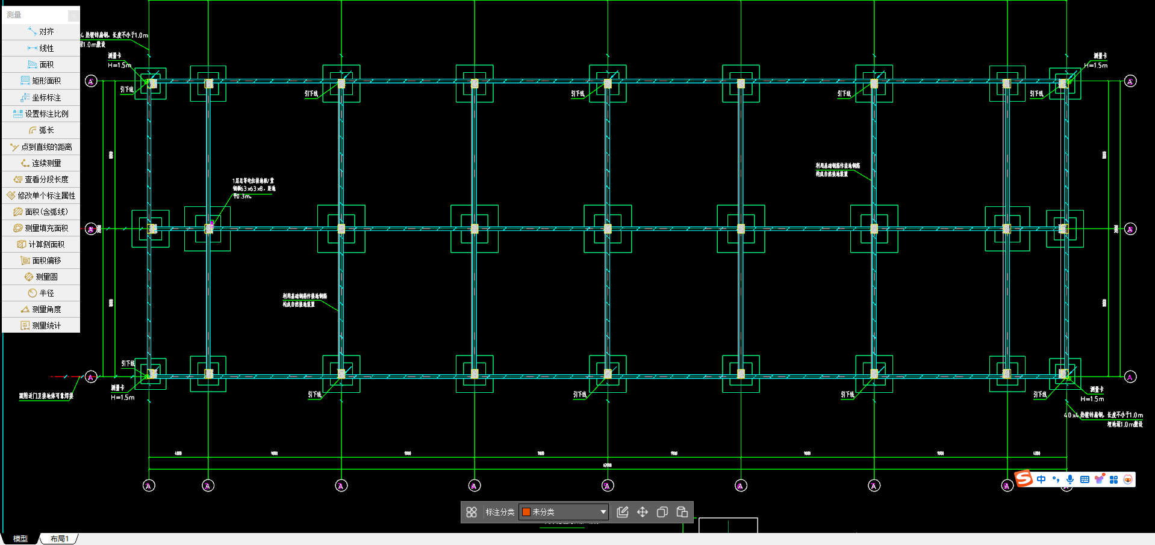Screen dimensions: 1155x545
Task: Switch to the 模型 model tab
Action: pos(20,539)
